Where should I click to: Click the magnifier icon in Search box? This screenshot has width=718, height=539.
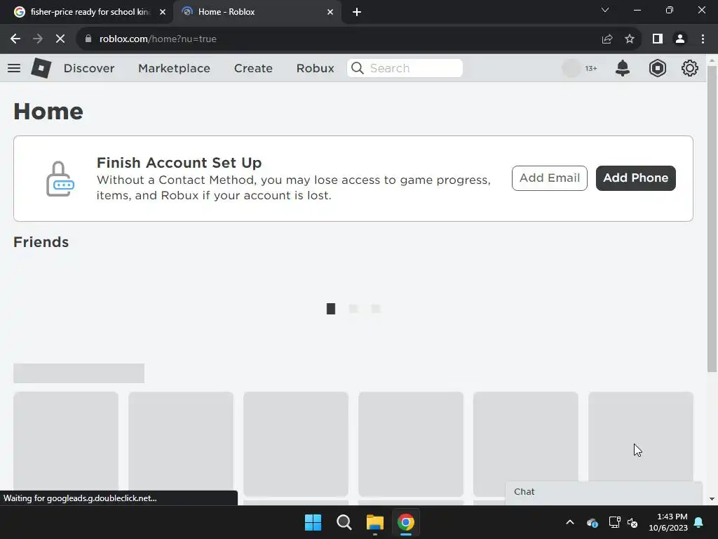click(x=357, y=68)
